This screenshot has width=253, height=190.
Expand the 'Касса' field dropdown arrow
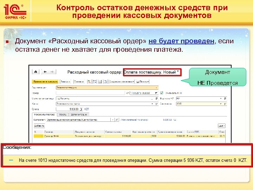point(152,104)
